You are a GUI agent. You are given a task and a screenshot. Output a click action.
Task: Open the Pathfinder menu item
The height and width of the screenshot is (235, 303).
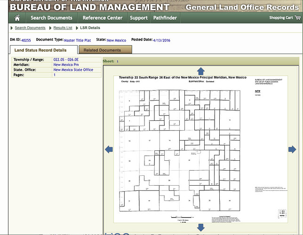coord(165,18)
